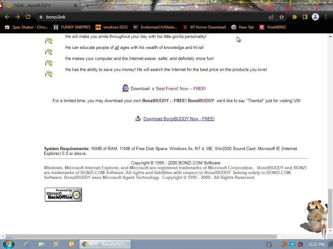Screen dimensions: 333x249
Task: Click a 'Best Friend' Now -- FREE! link
Action: 179,89
